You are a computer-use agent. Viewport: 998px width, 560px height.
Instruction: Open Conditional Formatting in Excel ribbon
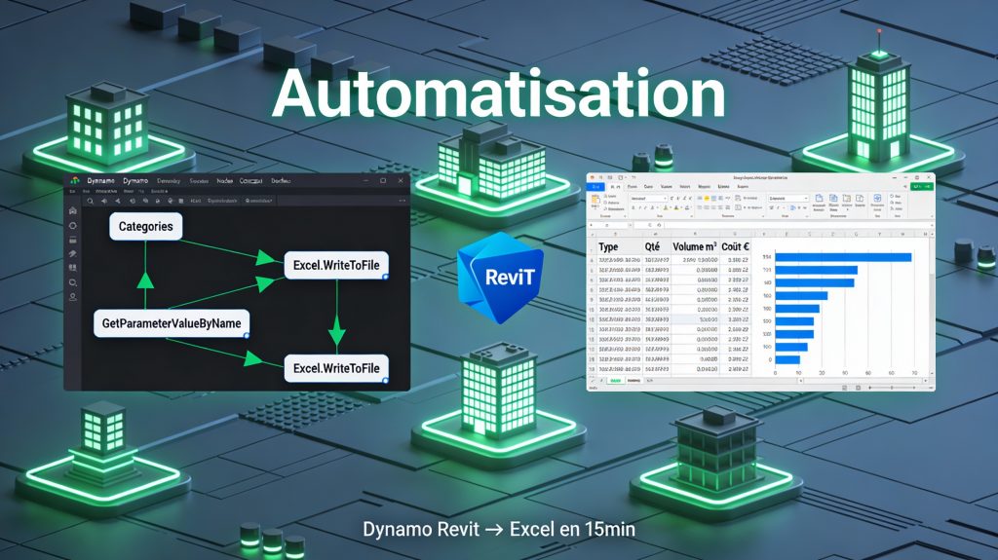click(x=819, y=204)
